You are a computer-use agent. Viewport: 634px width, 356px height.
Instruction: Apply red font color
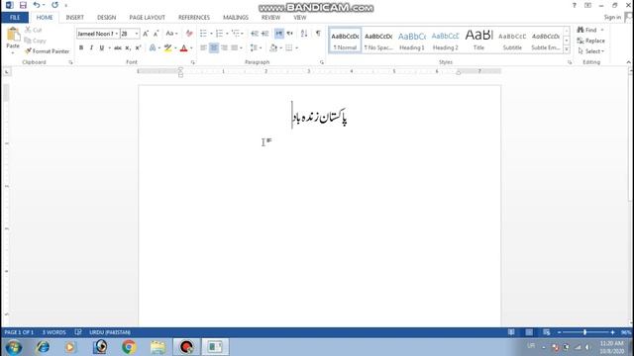point(183,48)
